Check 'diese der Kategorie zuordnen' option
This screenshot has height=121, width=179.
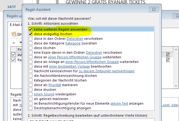click(31, 43)
